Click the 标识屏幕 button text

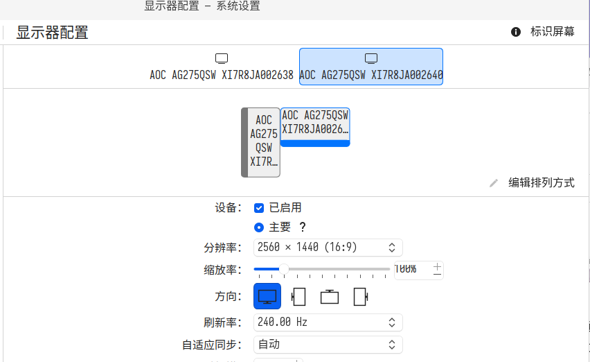click(552, 32)
